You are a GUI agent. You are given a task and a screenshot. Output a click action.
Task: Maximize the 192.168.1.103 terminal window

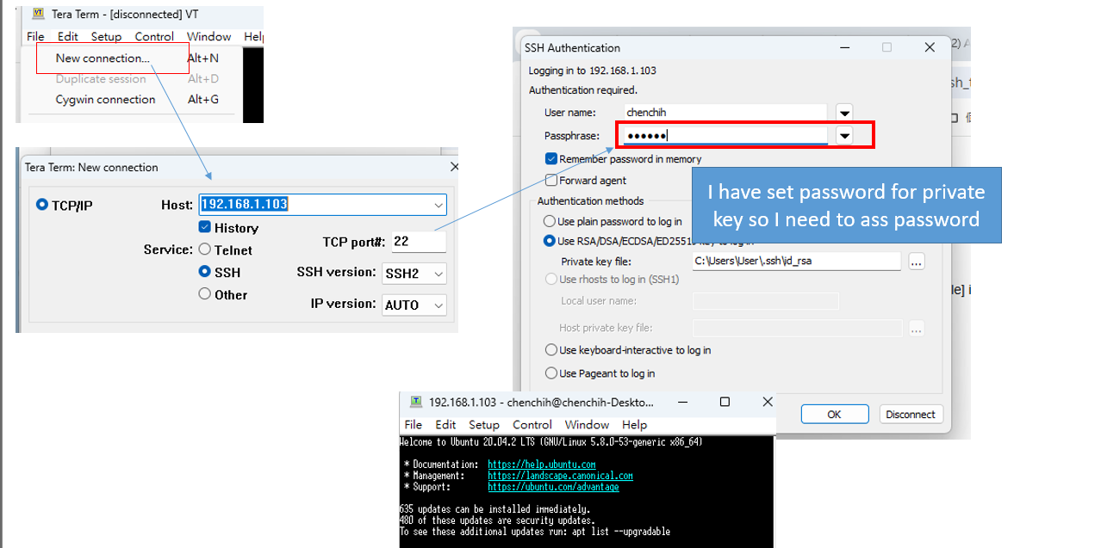725,402
